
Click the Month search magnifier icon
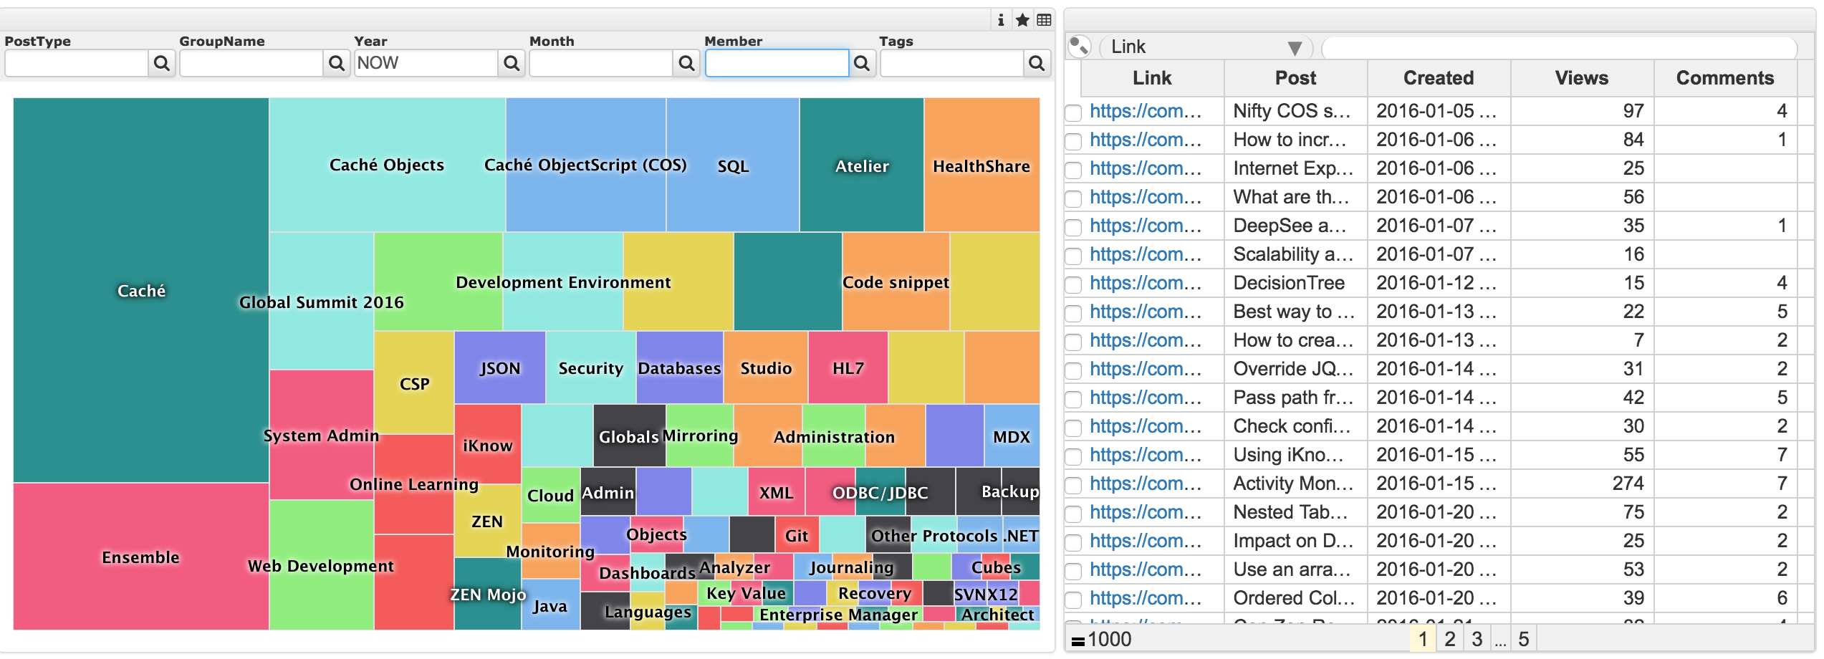pos(686,63)
